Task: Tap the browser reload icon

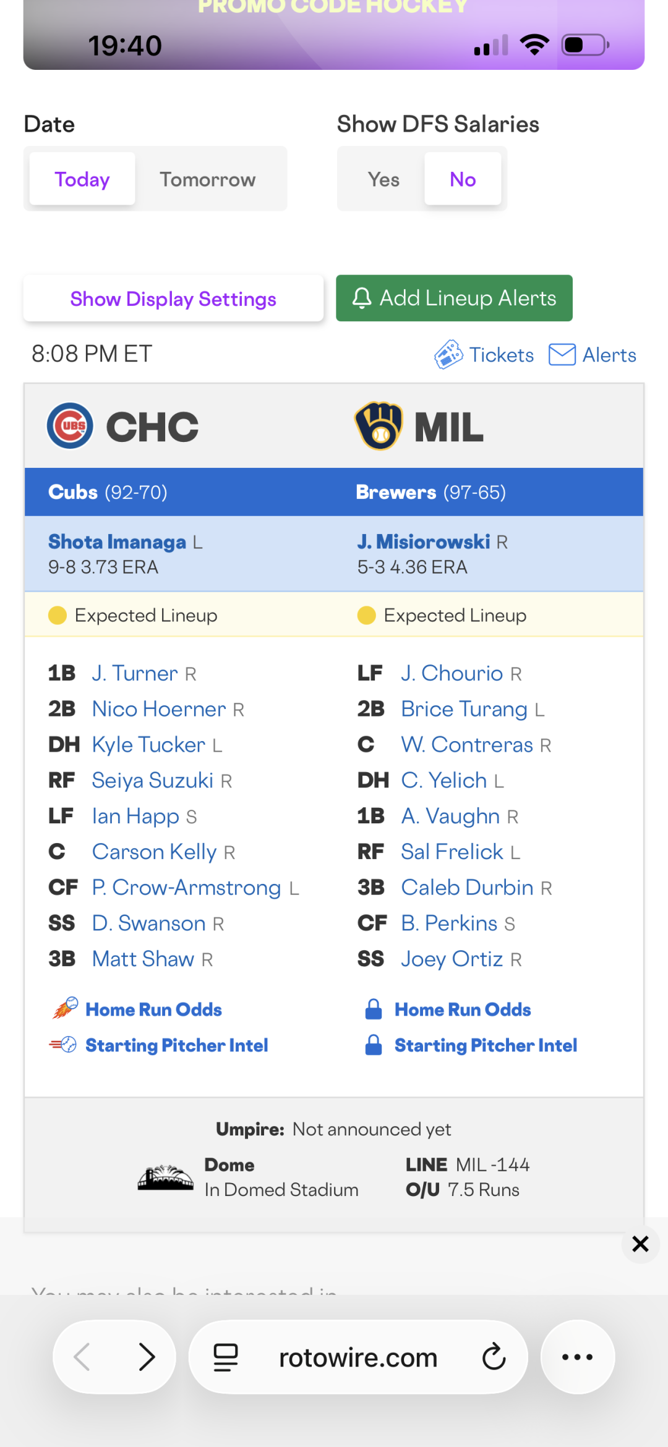Action: pos(494,1357)
